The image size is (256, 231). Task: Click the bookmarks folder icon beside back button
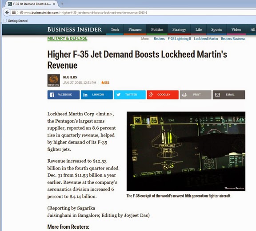pyautogui.click(x=14, y=12)
